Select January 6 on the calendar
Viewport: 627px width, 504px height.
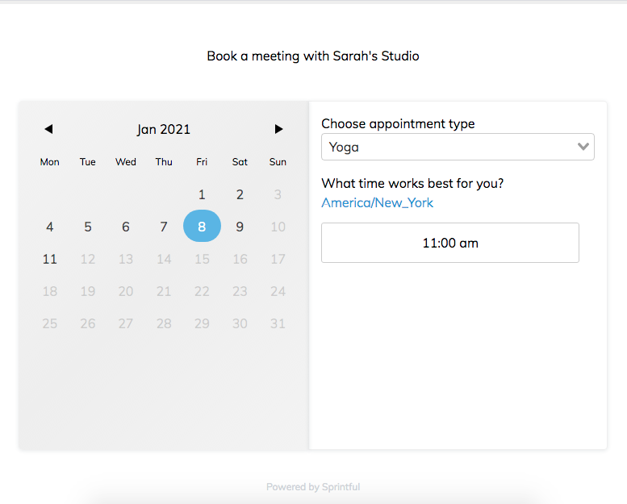126,227
